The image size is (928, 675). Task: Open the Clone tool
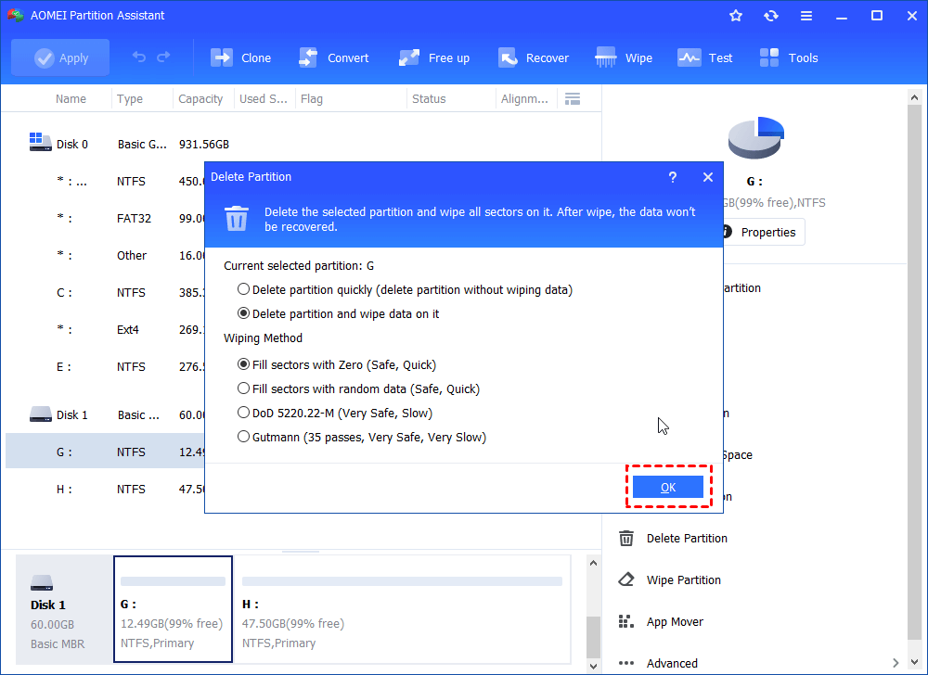click(241, 57)
